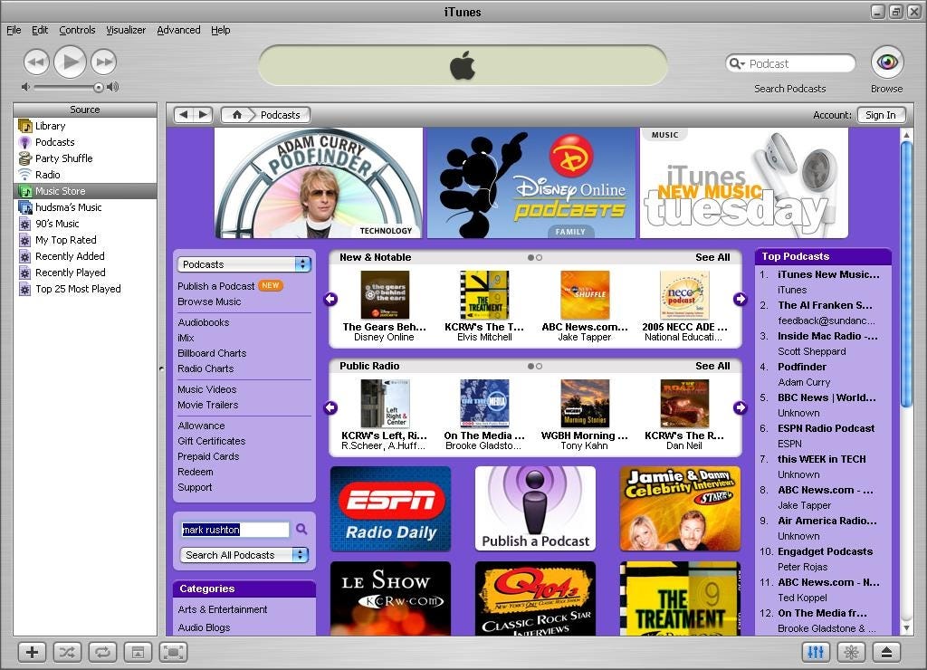927x670 pixels.
Task: Click the full-screen visualizer size button
Action: 173,652
